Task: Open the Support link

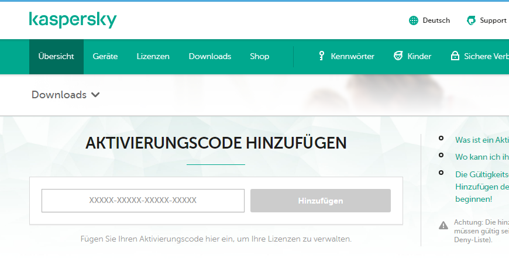Action: tap(493, 20)
